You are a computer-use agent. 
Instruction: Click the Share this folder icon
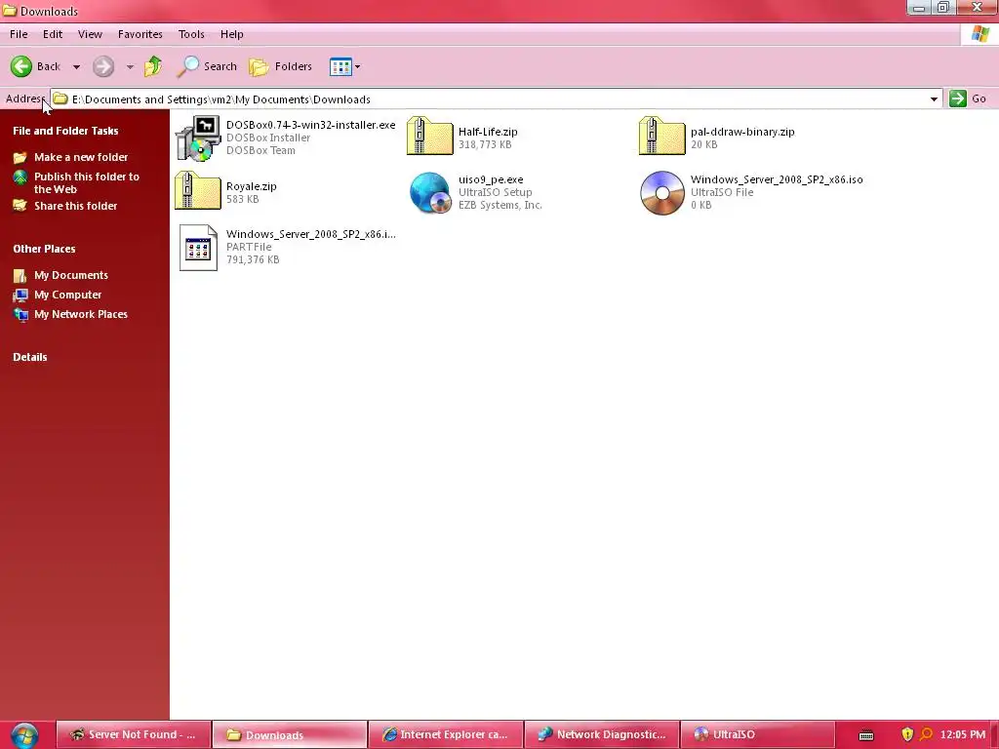tap(20, 205)
